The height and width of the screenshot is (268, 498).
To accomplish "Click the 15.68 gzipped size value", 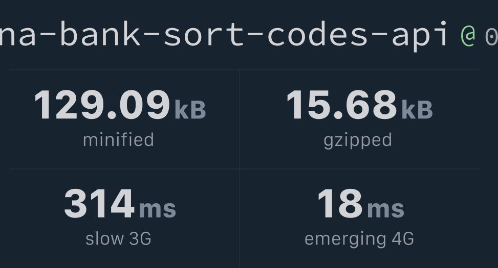I will (341, 105).
